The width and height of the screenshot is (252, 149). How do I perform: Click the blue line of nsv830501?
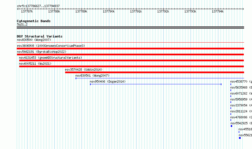160,78
